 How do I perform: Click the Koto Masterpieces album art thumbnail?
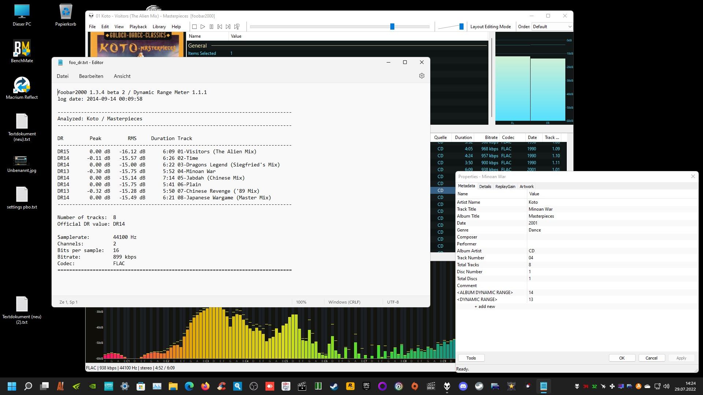tap(137, 45)
